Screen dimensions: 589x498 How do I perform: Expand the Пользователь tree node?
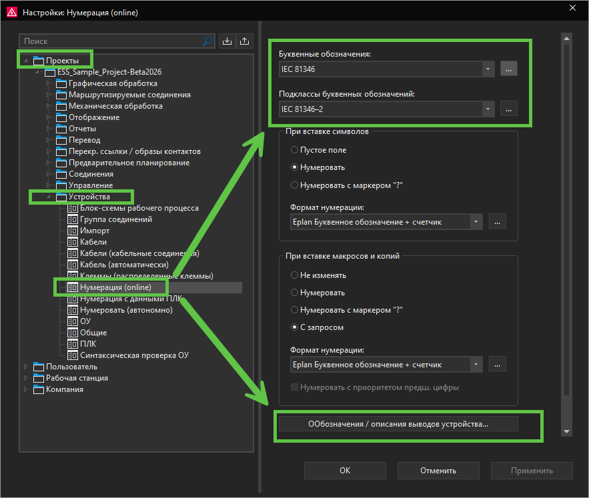26,367
